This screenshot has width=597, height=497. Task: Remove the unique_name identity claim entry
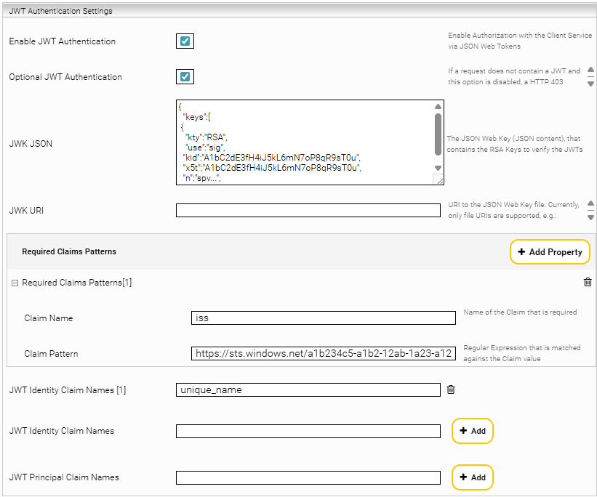click(x=451, y=390)
